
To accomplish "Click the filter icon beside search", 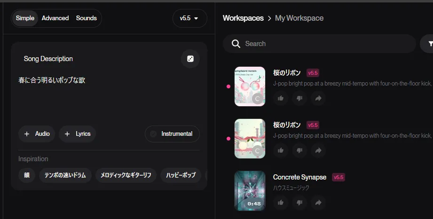I will point(430,44).
